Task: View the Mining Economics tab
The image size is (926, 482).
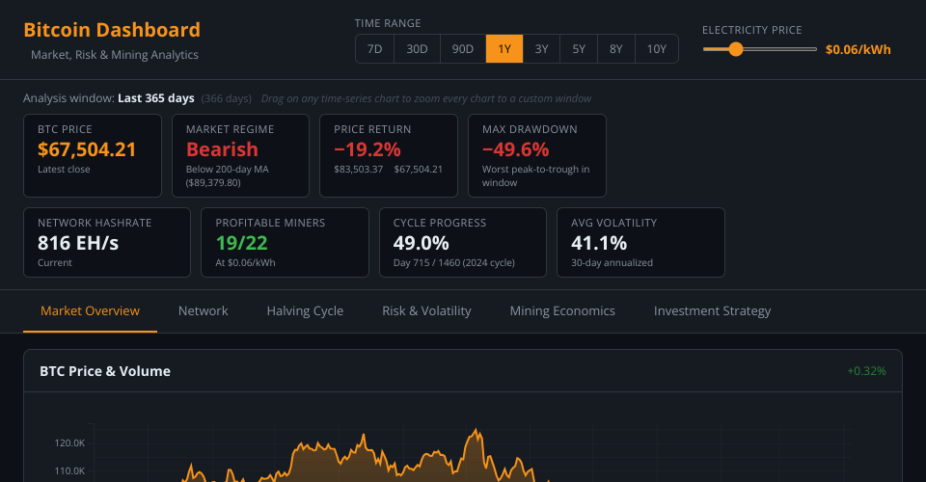Action: (562, 310)
